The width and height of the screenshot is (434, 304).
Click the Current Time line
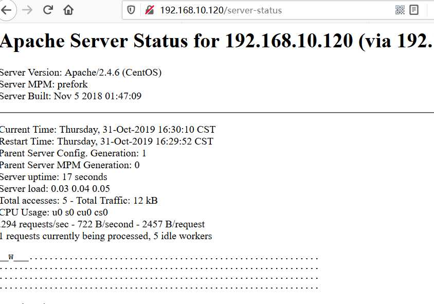click(x=107, y=130)
